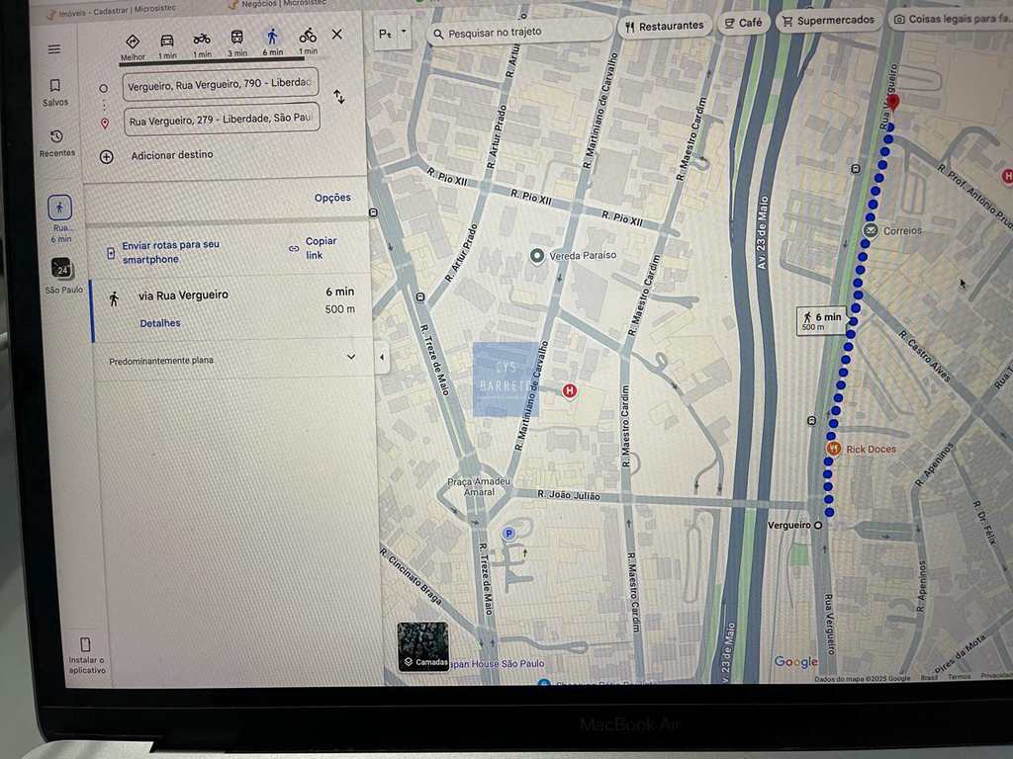Click the Imóveis - Cadastrar browser tab
Viewport: 1013px width, 759px height.
(x=110, y=11)
